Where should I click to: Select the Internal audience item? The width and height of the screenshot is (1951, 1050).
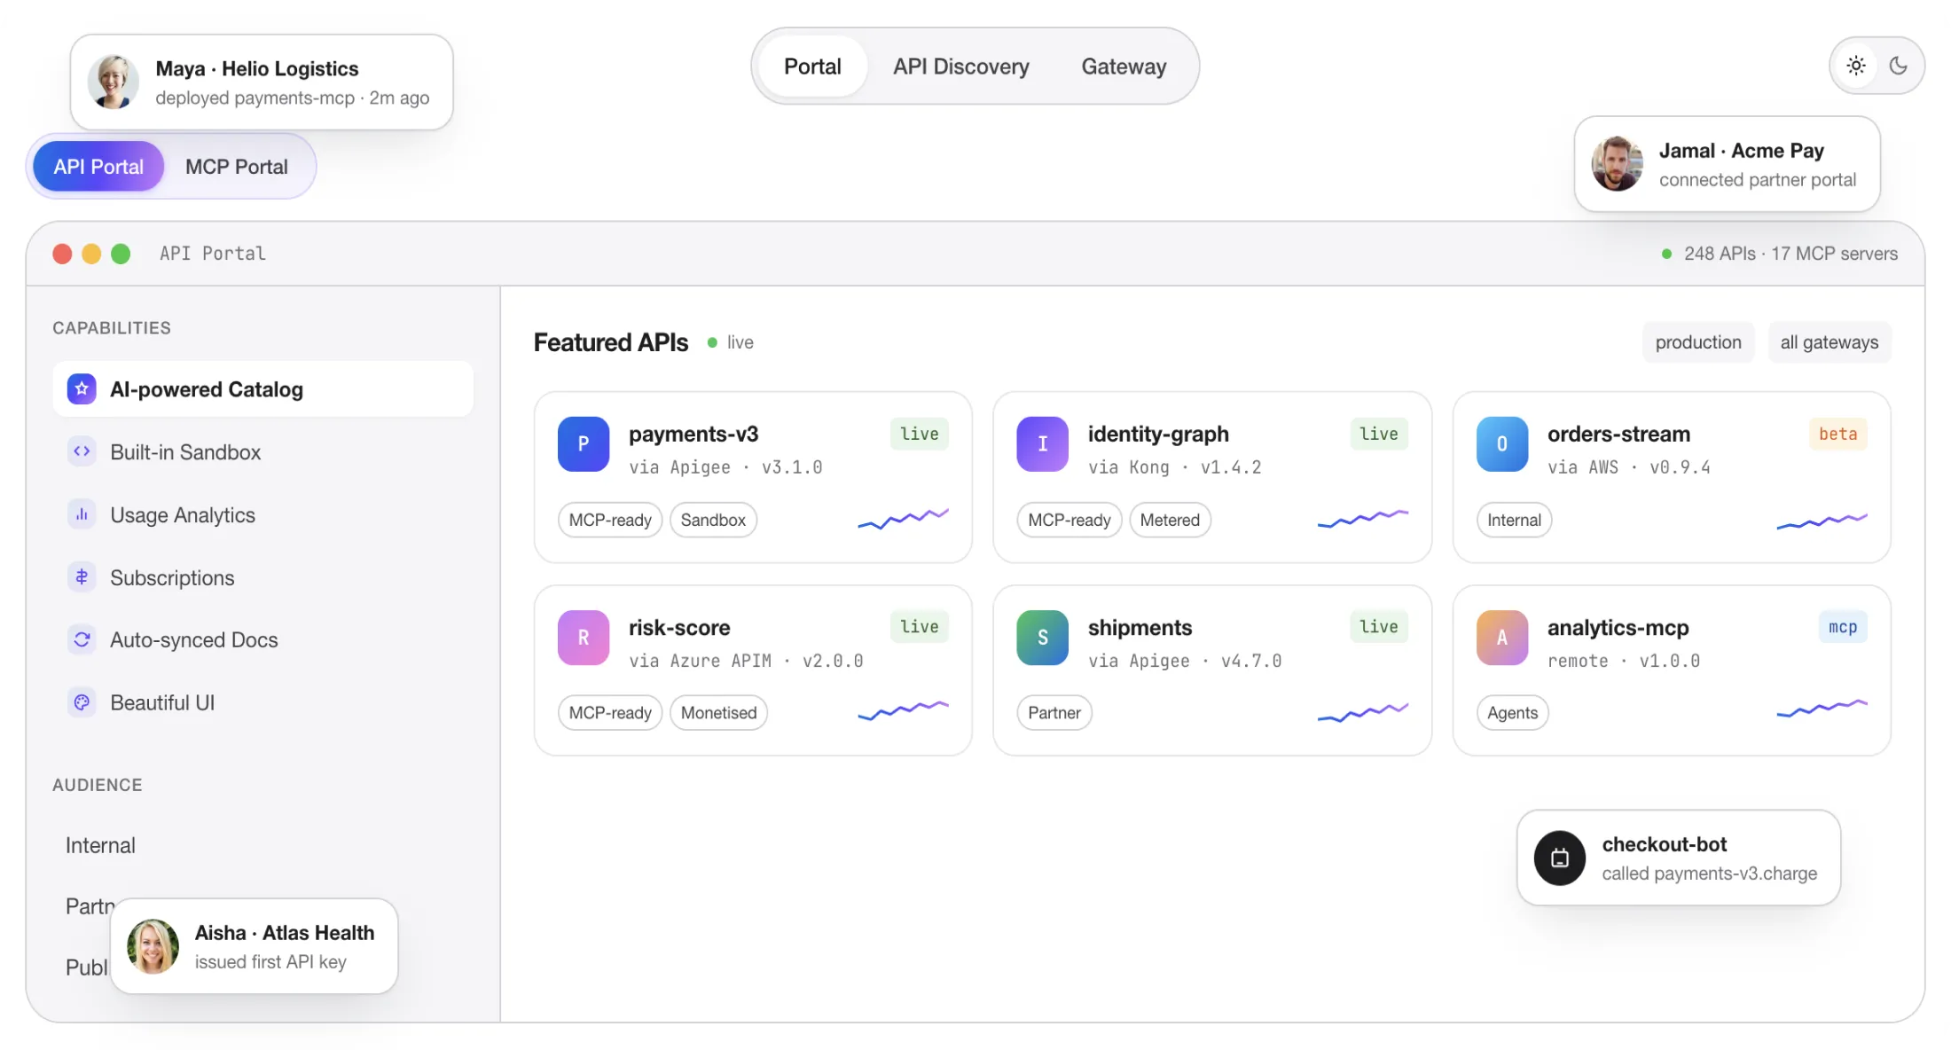100,845
